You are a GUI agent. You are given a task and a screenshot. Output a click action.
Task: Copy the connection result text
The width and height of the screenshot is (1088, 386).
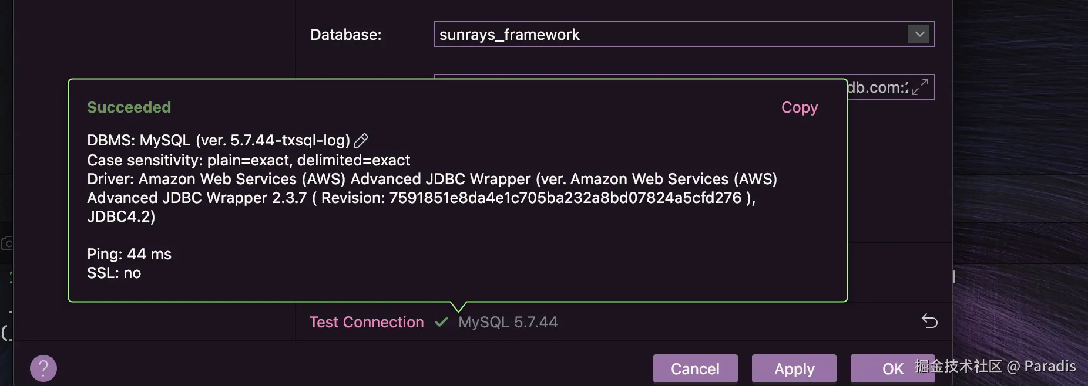click(799, 107)
